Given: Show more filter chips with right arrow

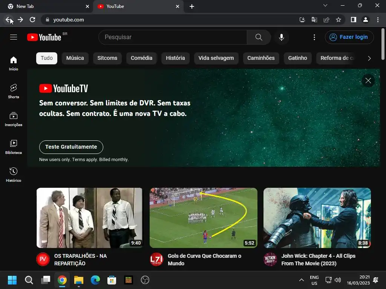Looking at the screenshot, I should point(369,58).
